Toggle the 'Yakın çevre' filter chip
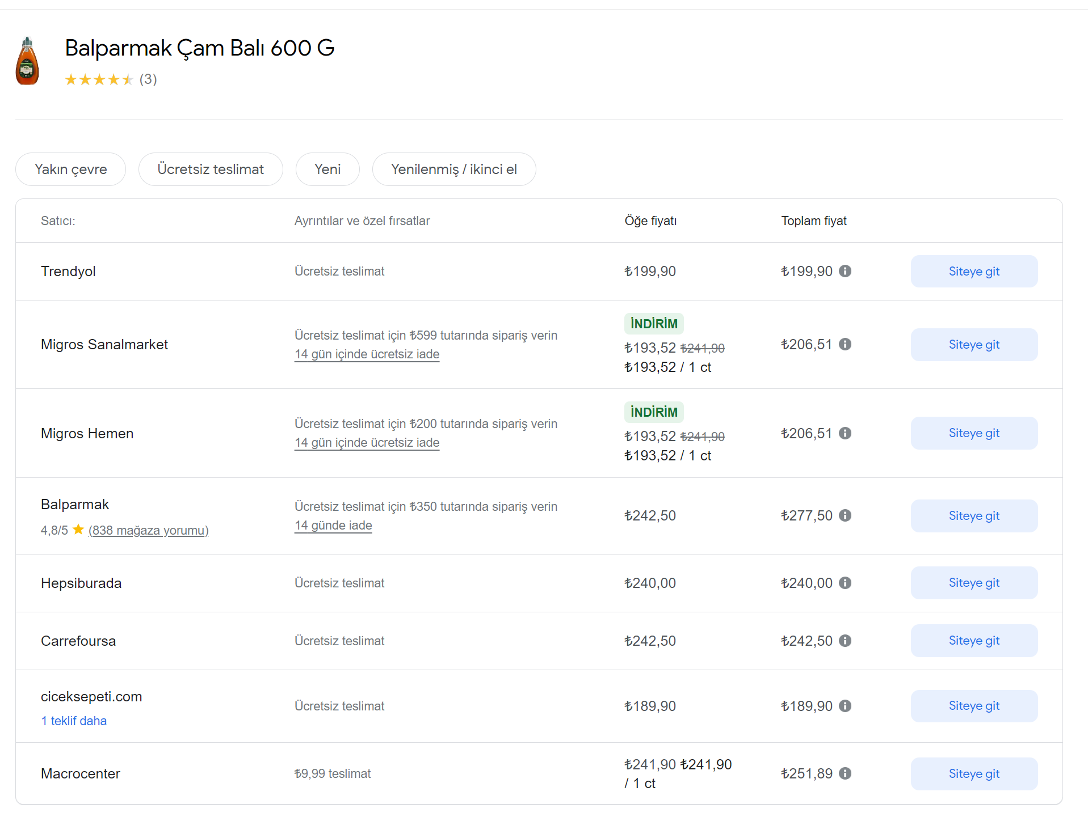This screenshot has width=1088, height=817. click(x=70, y=169)
